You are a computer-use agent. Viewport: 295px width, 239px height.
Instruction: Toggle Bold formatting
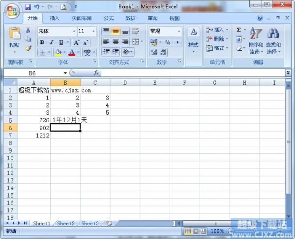coord(42,42)
